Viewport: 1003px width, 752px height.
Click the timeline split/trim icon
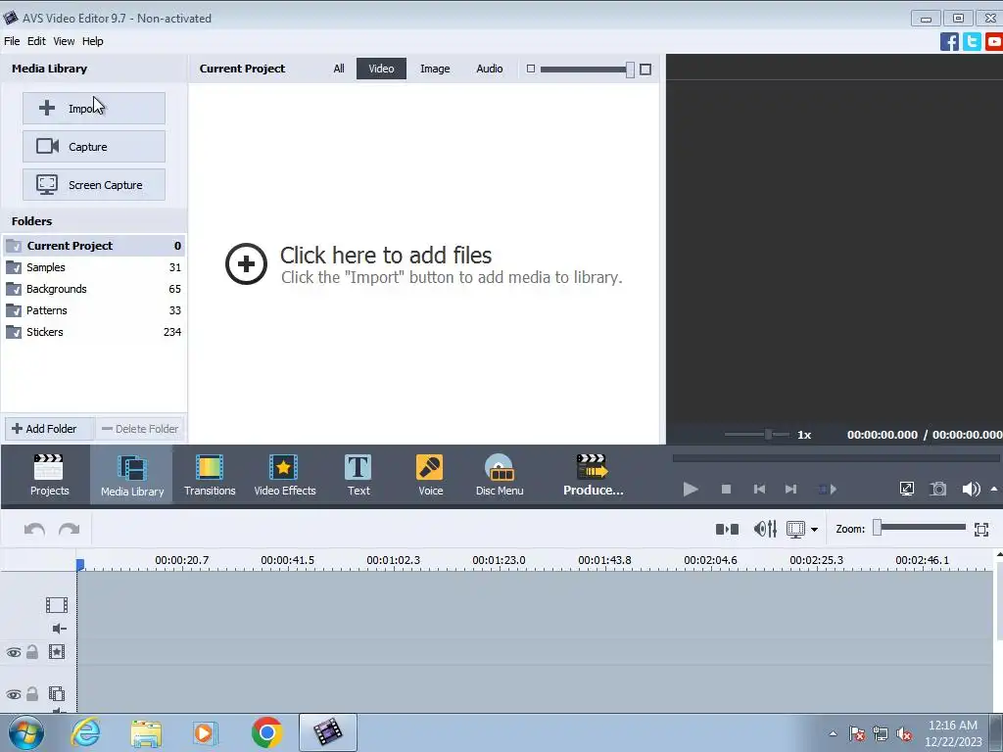pyautogui.click(x=727, y=530)
